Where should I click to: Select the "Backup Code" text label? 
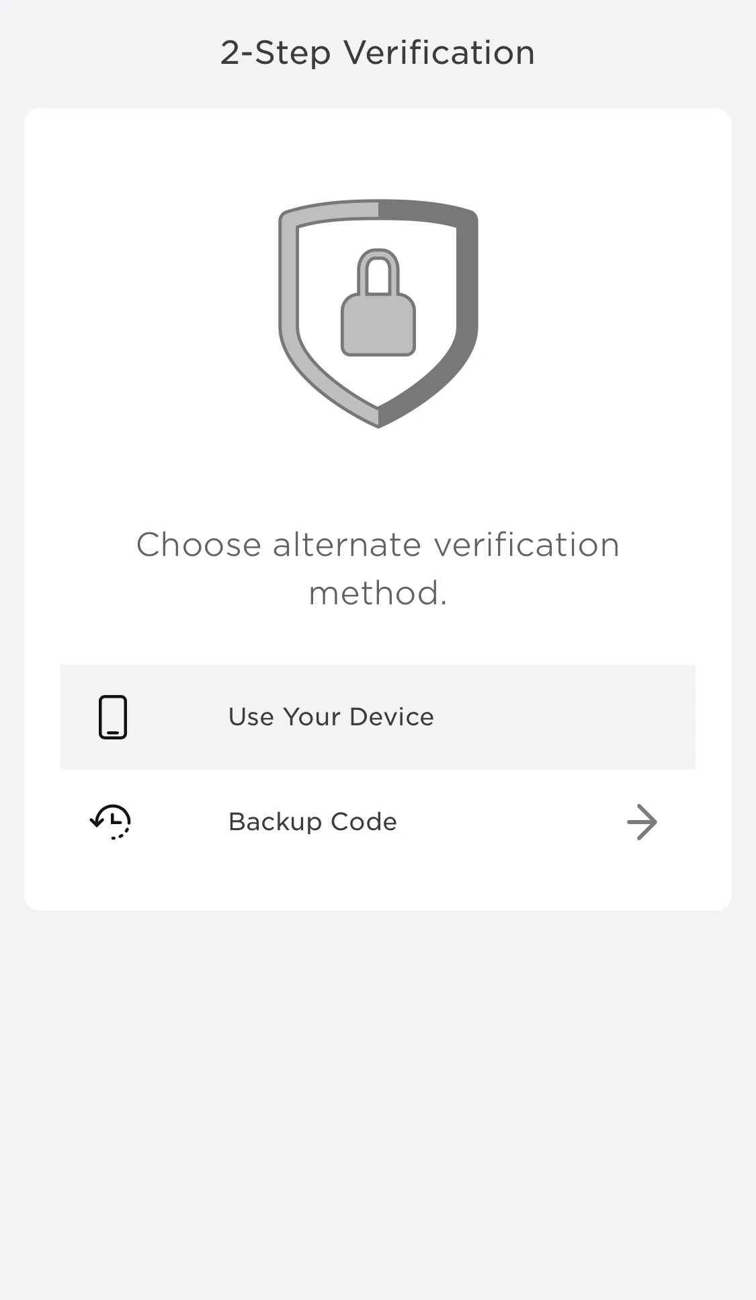tap(312, 821)
